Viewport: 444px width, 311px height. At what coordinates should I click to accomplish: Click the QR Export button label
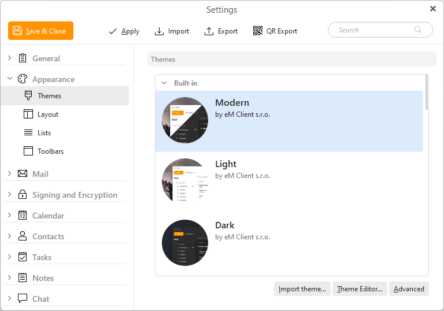(x=282, y=31)
